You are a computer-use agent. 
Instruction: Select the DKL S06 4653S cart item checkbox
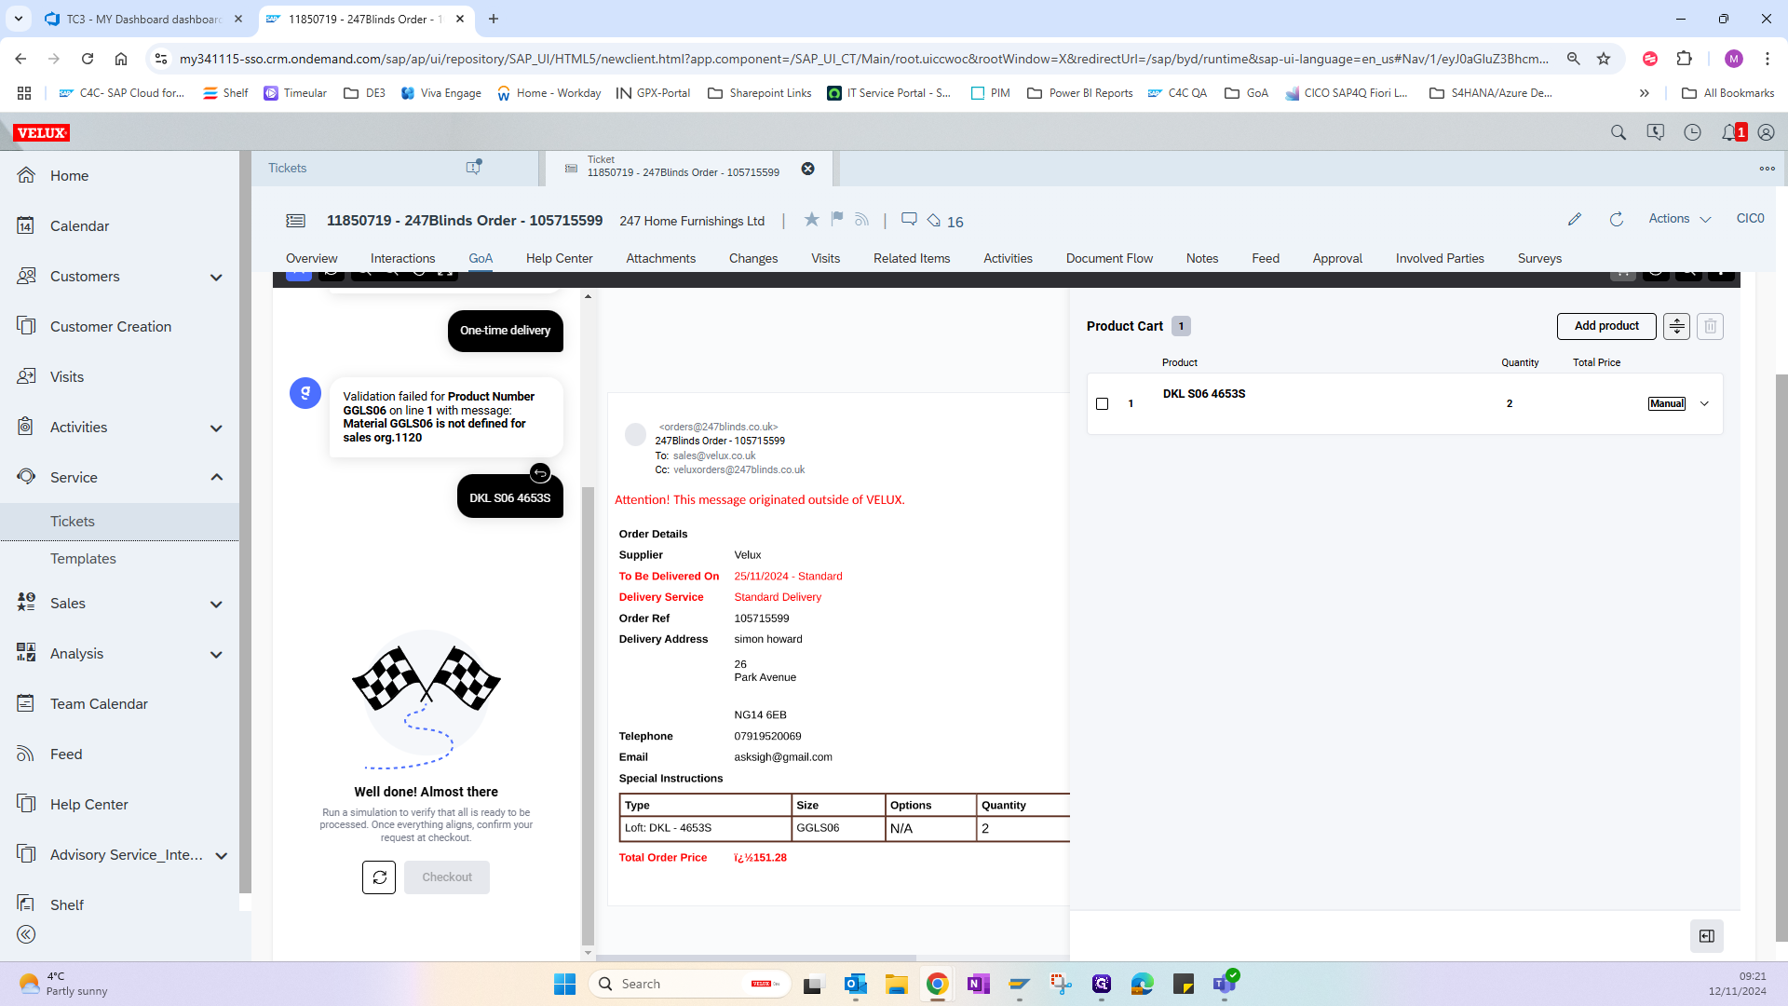tap(1102, 403)
